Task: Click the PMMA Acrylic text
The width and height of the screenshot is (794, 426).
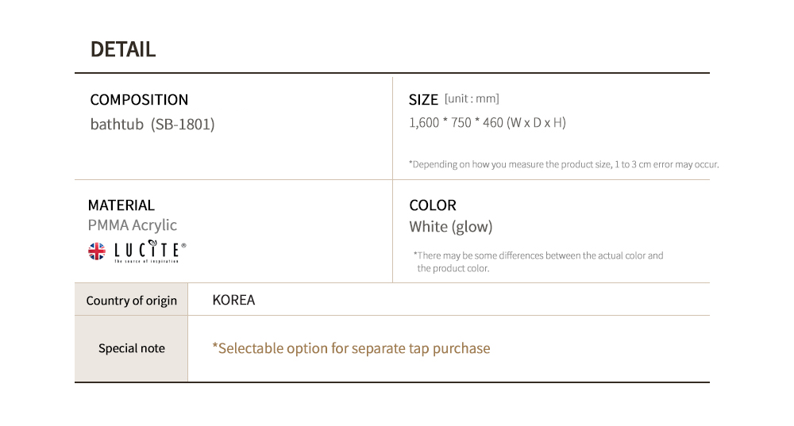Action: [133, 225]
